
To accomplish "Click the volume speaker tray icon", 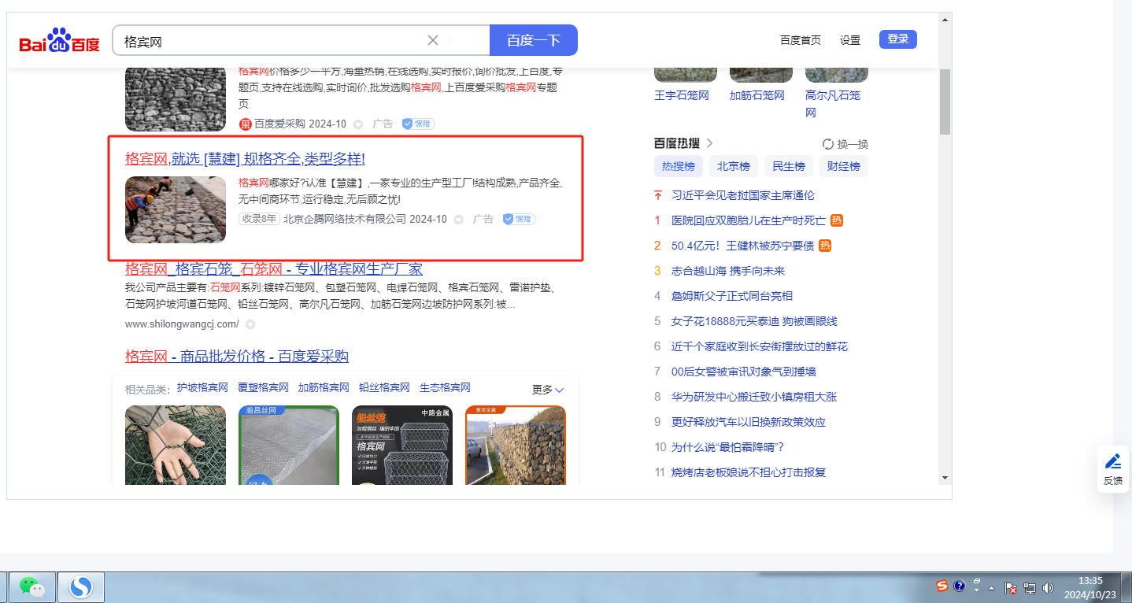I will tap(1047, 587).
